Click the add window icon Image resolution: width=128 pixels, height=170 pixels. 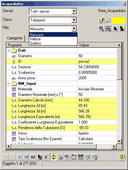(x=94, y=157)
